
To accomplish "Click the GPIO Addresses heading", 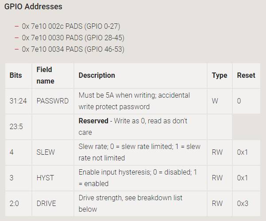I will click(33, 7).
